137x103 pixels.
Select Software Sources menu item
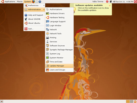point(59,46)
